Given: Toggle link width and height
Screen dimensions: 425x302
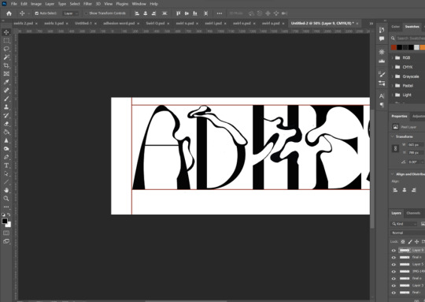Looking at the screenshot, I should click(x=395, y=148).
